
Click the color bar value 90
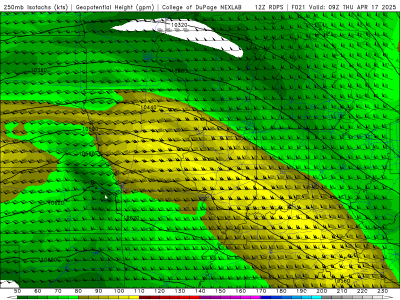pyautogui.click(x=98, y=291)
